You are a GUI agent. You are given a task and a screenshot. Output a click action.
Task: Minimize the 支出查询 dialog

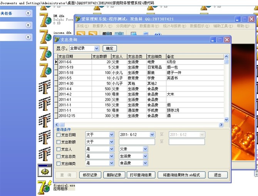pyautogui.click(x=213, y=40)
